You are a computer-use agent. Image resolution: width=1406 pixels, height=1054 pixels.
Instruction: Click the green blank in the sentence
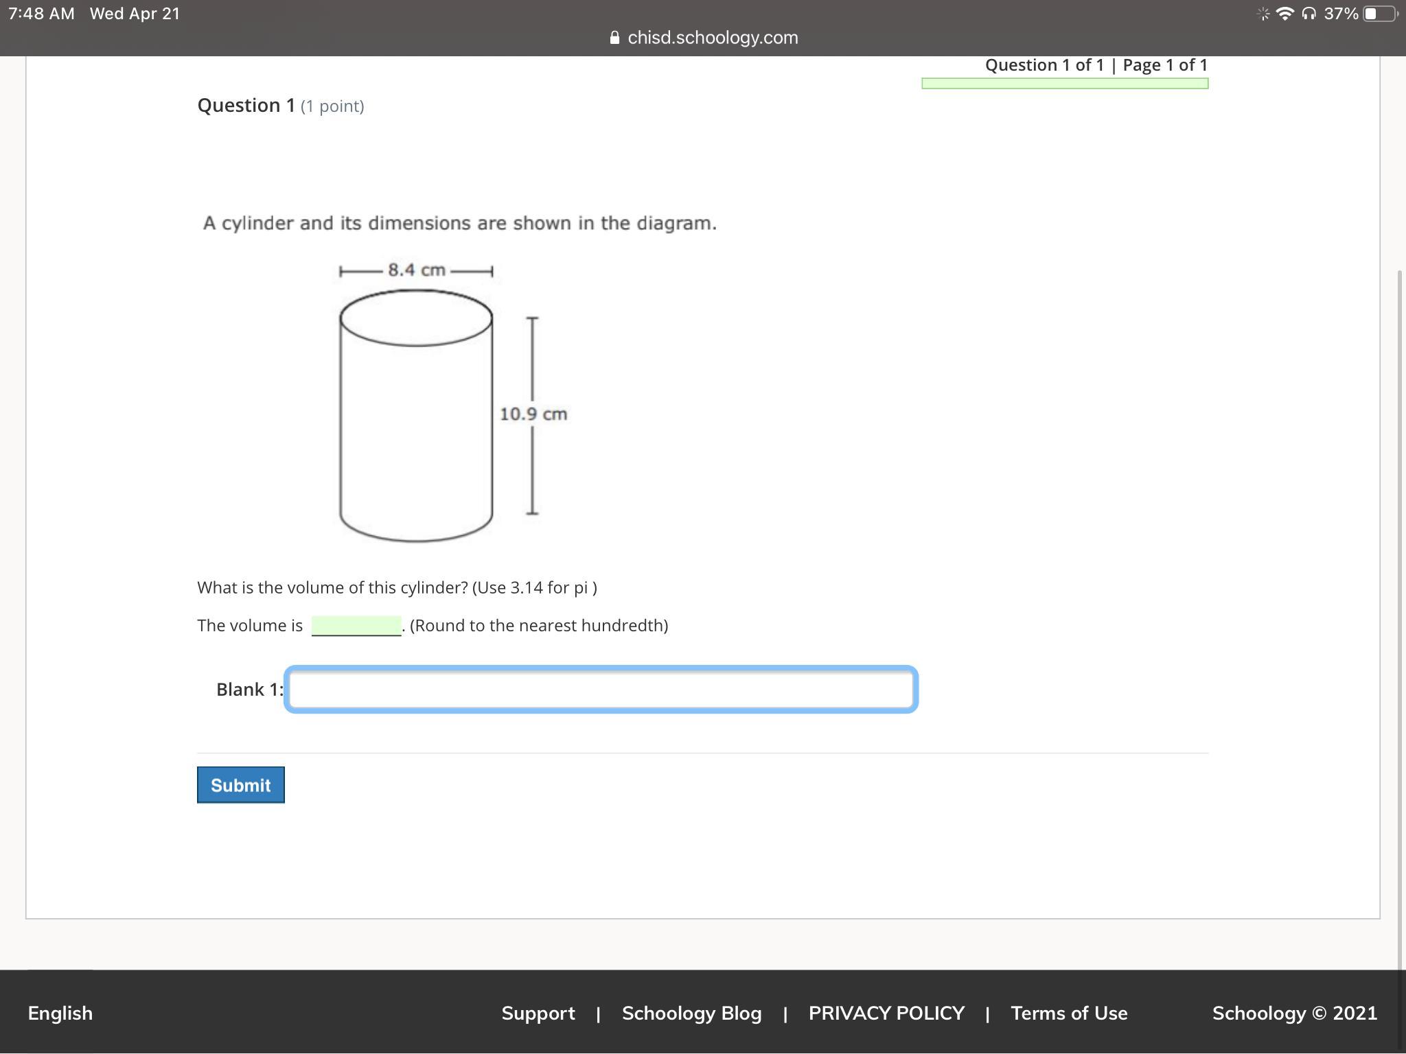tap(356, 625)
